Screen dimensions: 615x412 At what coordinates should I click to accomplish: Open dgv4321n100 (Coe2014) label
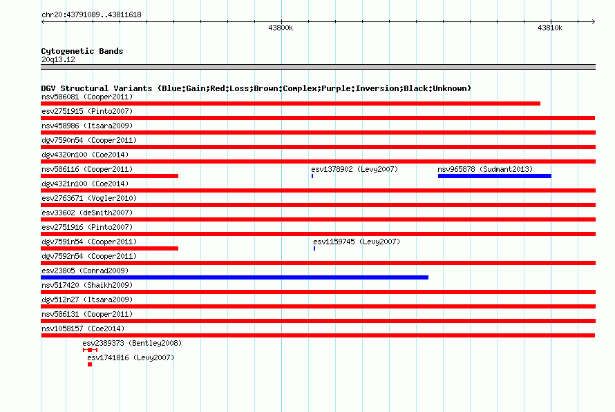click(85, 184)
